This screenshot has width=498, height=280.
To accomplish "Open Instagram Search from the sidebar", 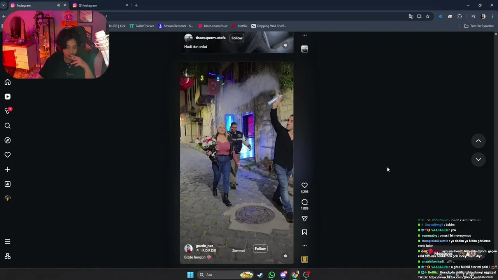I will [7, 126].
